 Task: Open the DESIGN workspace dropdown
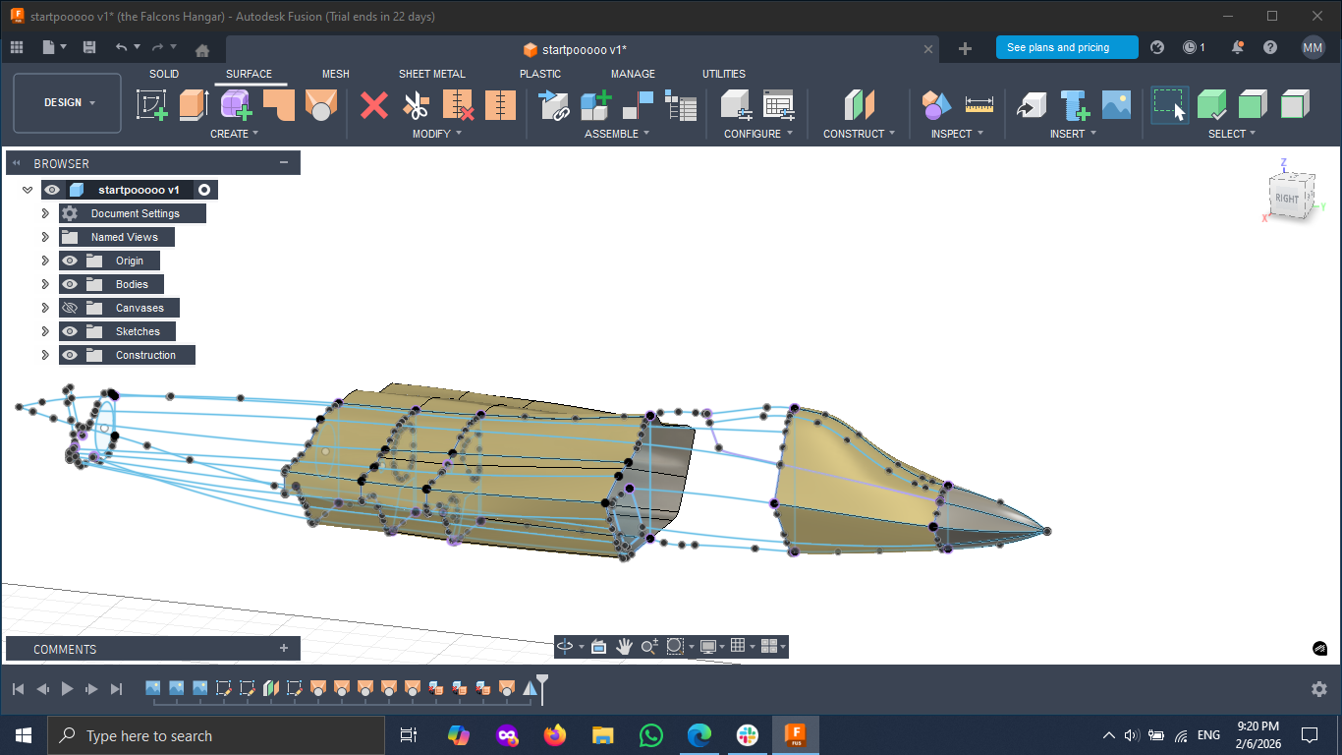click(x=68, y=103)
